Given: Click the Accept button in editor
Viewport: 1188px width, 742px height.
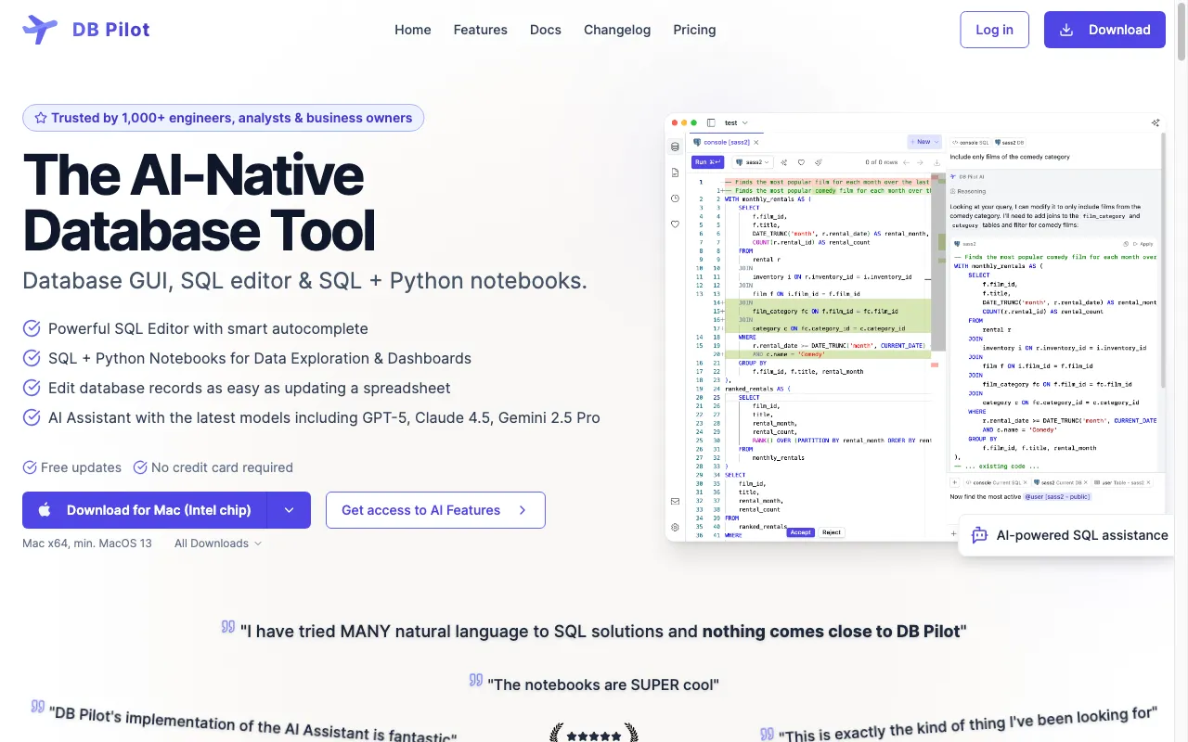Looking at the screenshot, I should point(800,532).
